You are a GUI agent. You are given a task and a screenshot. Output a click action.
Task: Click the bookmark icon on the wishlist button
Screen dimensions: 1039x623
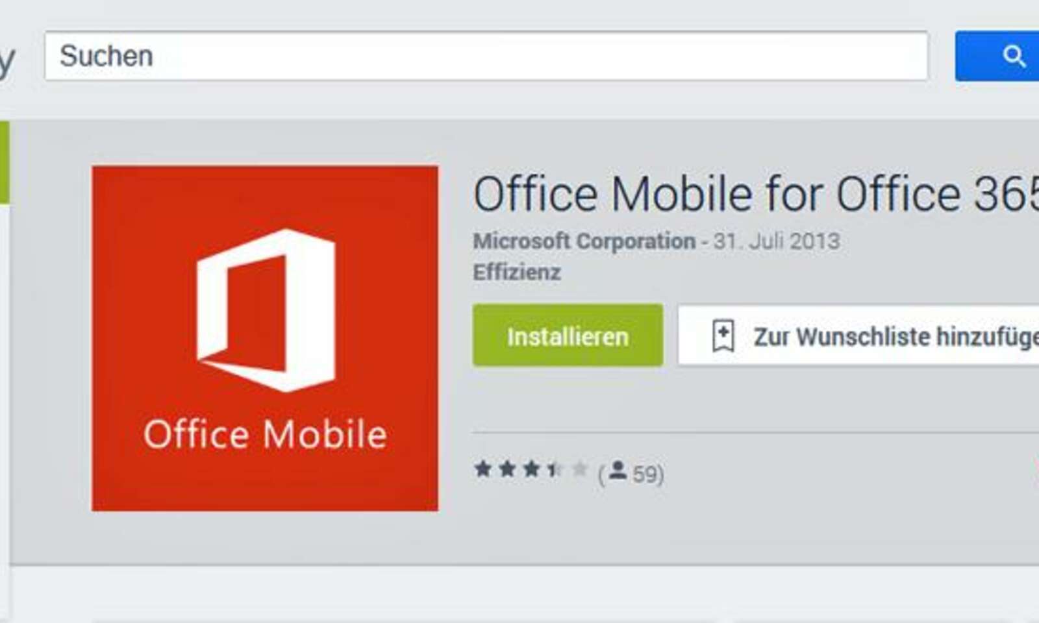[723, 336]
